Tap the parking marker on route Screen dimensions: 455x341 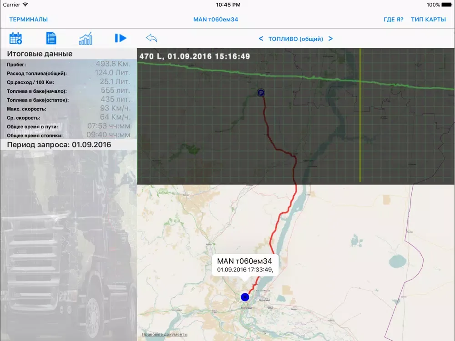click(x=261, y=93)
